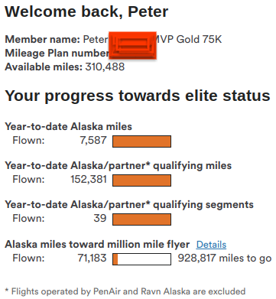Image resolution: width=276 pixels, height=299 pixels.
Task: Click the Mileage Plan number label
Action: click(x=57, y=53)
